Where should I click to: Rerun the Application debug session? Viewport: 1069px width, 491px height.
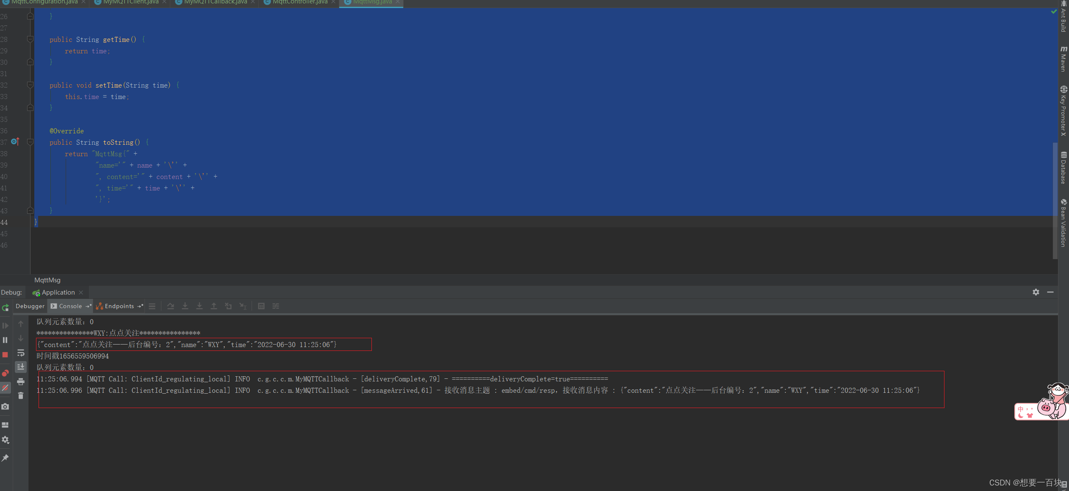(5, 308)
